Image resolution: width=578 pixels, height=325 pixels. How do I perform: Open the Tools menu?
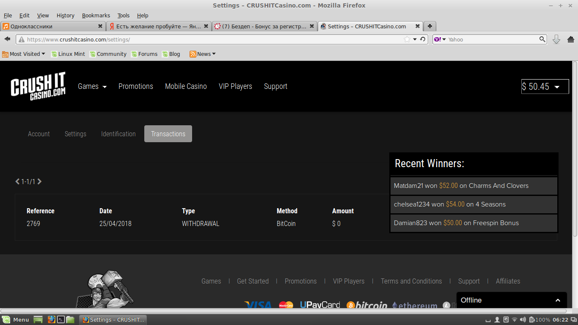[x=124, y=15]
